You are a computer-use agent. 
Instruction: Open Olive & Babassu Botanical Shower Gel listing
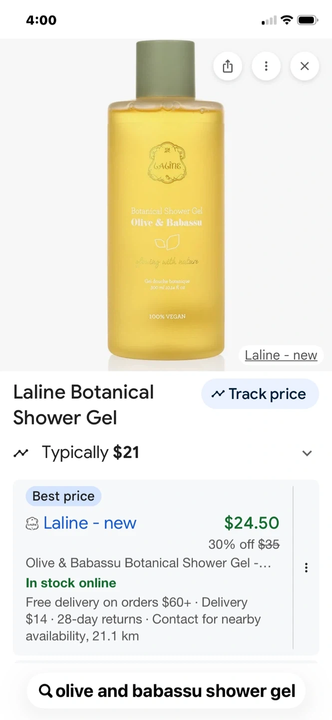(x=148, y=562)
